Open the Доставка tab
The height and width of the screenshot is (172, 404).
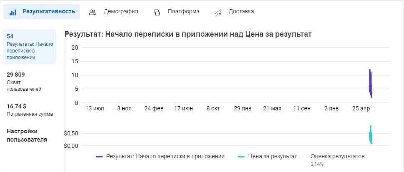pyautogui.click(x=234, y=12)
